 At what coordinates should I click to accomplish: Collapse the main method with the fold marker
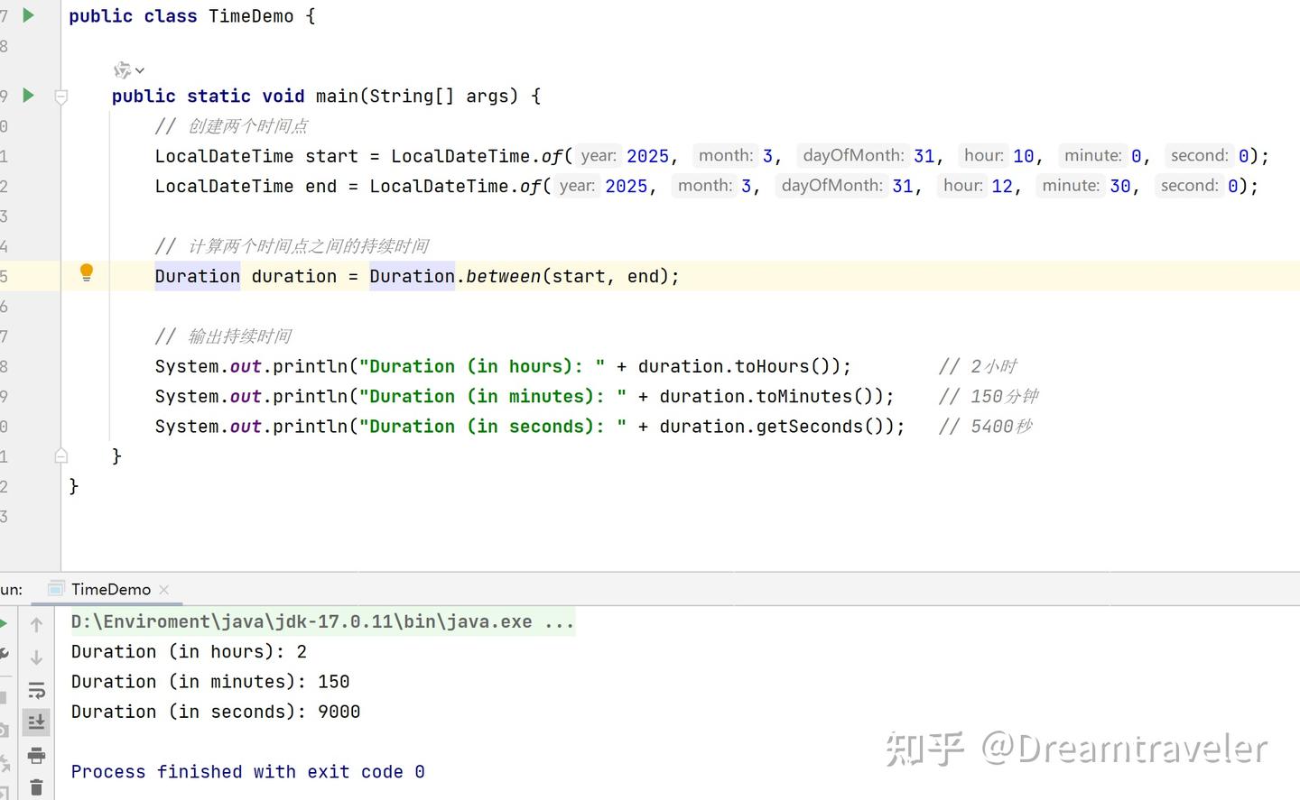point(61,96)
